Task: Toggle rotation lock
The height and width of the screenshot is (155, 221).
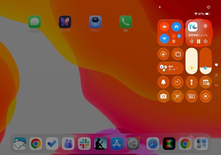Action: click(163, 54)
